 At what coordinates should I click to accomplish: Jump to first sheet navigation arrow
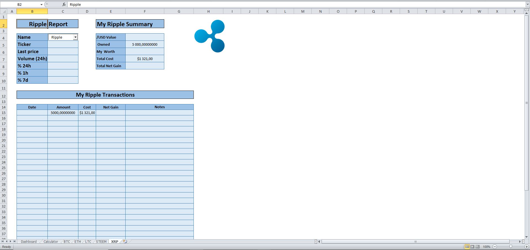pyautogui.click(x=2, y=241)
